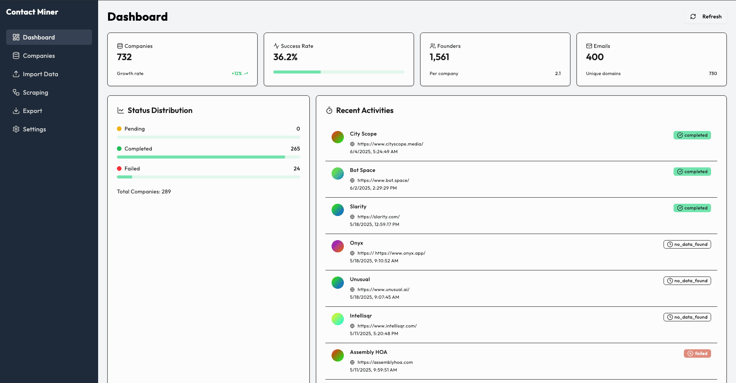Click the Settings gear icon
The width and height of the screenshot is (736, 383).
pyautogui.click(x=16, y=129)
